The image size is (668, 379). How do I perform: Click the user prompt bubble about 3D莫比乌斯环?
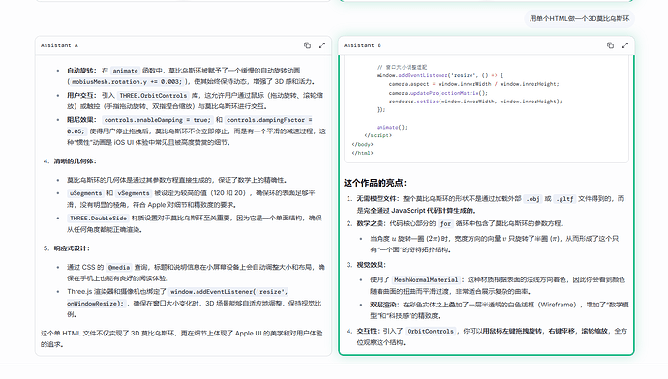pyautogui.click(x=579, y=18)
